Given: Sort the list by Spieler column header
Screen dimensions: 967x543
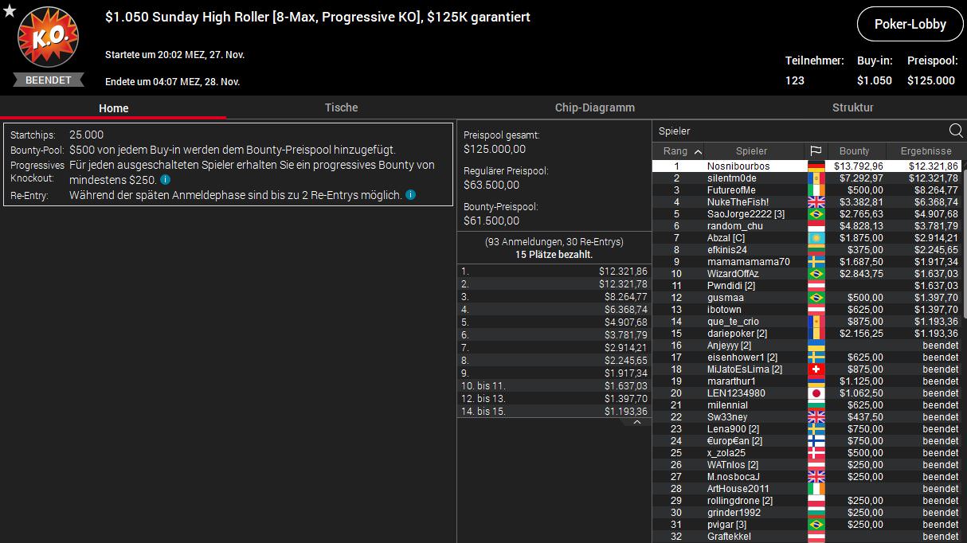Looking at the screenshot, I should [751, 151].
